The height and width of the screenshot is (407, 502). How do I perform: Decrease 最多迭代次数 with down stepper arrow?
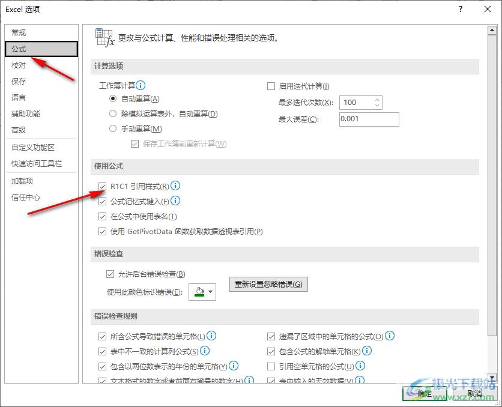coord(377,106)
